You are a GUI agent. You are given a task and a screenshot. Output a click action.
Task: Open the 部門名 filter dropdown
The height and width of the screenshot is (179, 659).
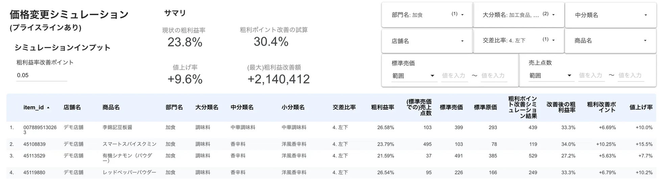[x=427, y=15]
